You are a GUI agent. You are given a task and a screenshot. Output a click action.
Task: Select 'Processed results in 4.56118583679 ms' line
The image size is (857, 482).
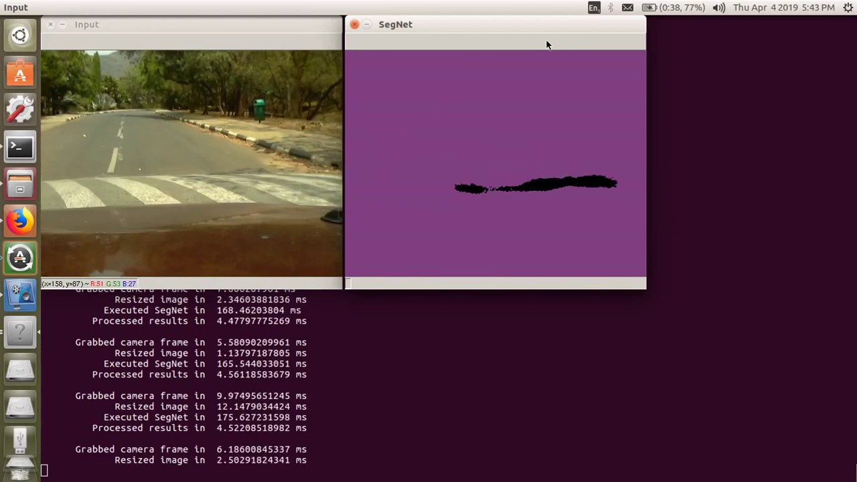200,374
